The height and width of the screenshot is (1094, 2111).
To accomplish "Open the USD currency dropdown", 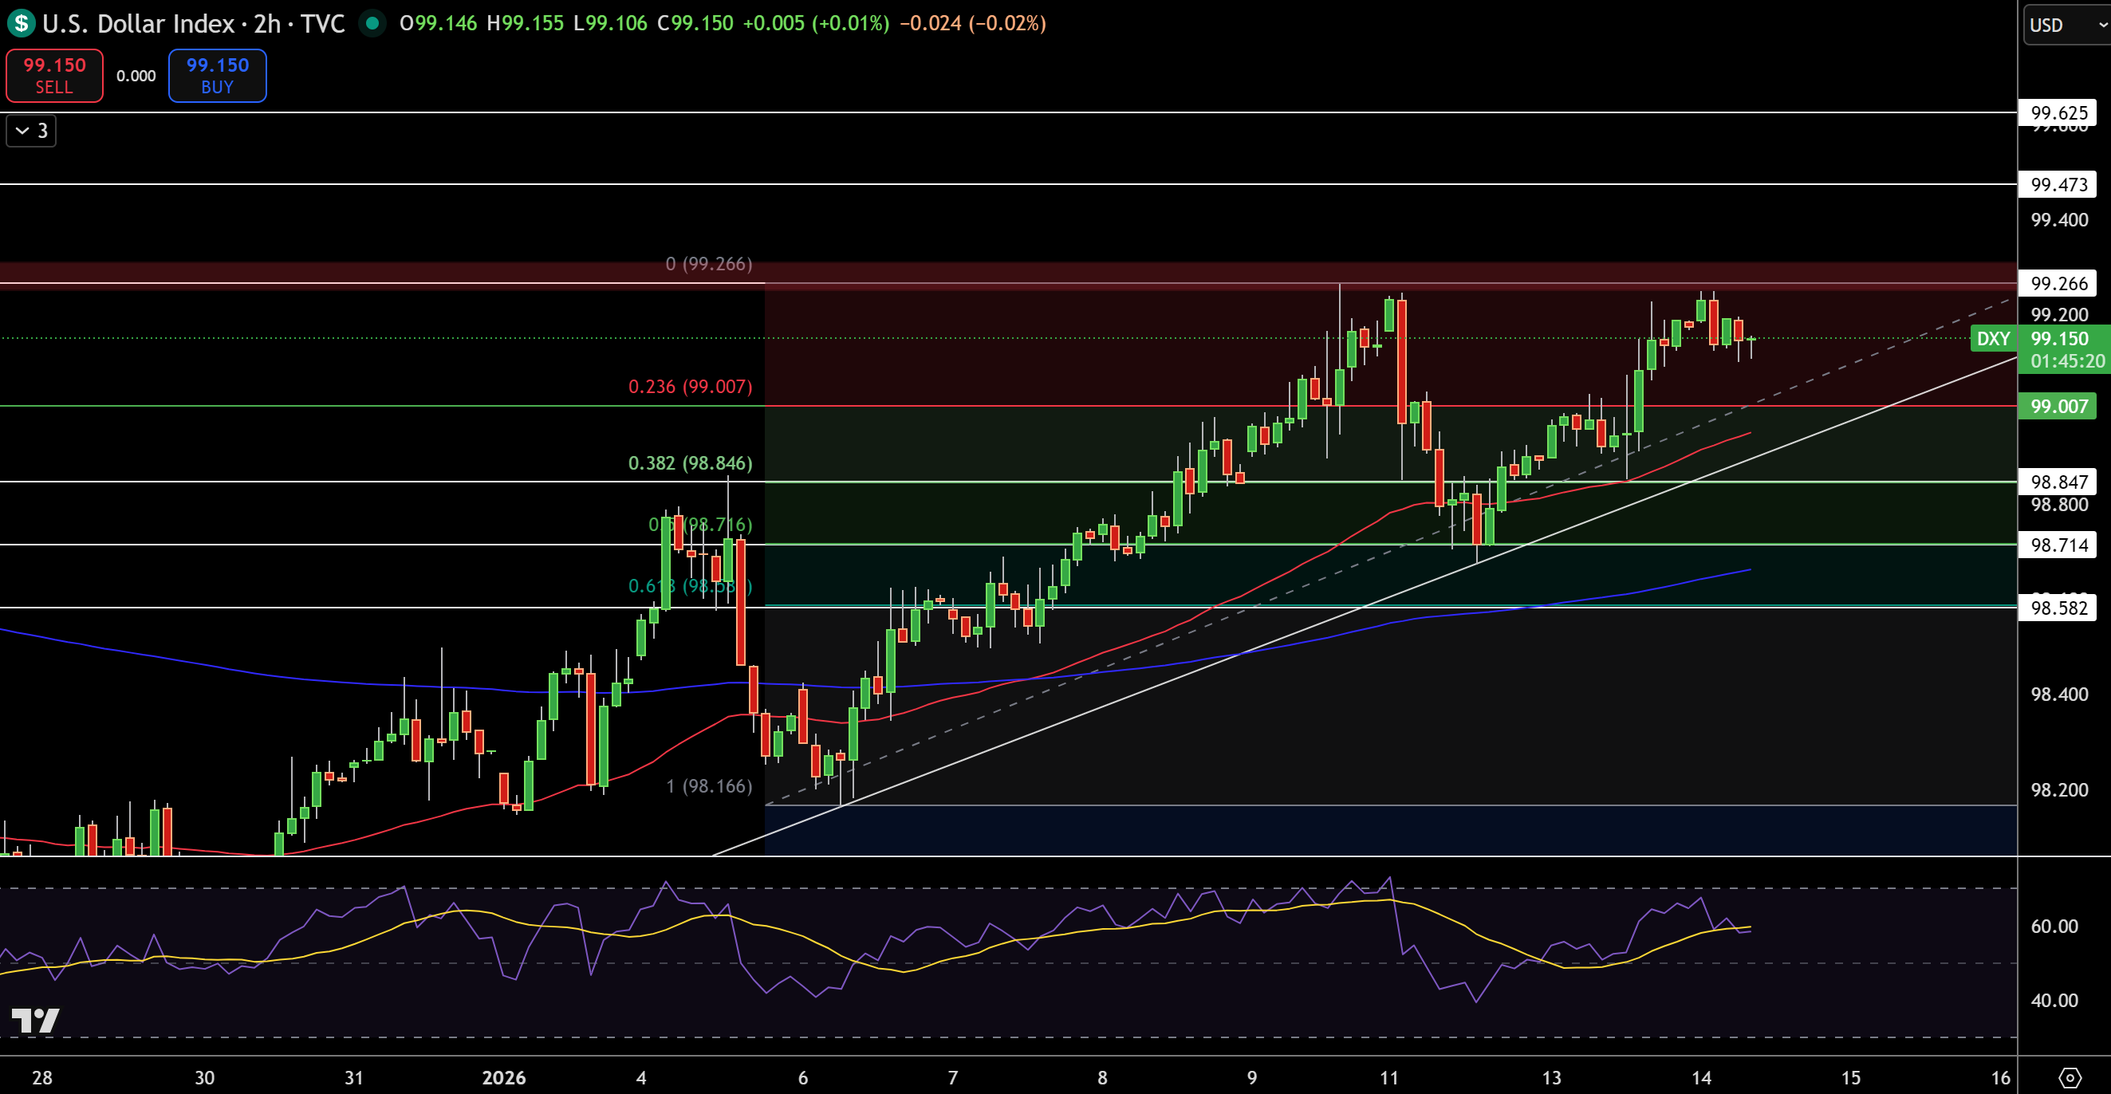I will [2048, 25].
